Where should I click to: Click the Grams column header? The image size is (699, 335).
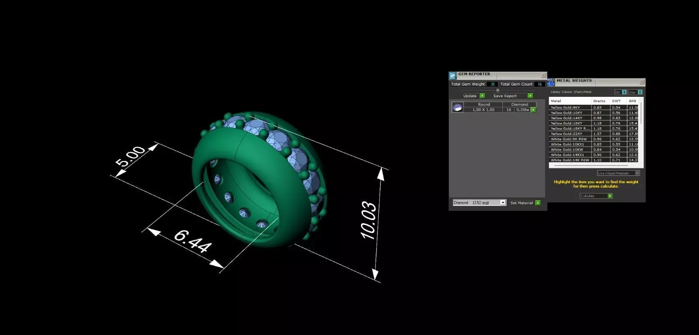click(x=600, y=101)
